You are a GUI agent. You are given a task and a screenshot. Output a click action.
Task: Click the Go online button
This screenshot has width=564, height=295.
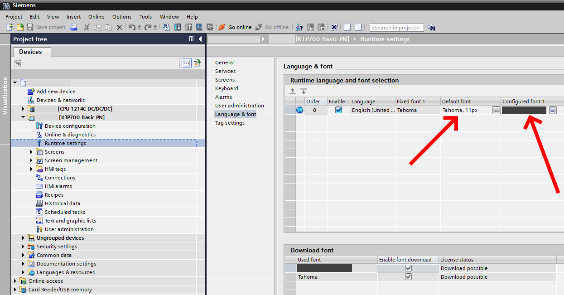pyautogui.click(x=235, y=27)
